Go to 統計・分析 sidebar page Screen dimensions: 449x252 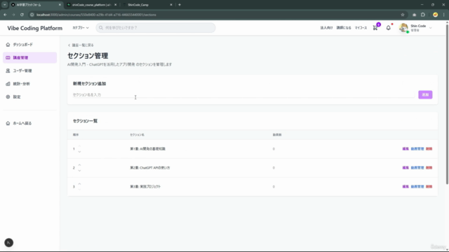click(29, 84)
